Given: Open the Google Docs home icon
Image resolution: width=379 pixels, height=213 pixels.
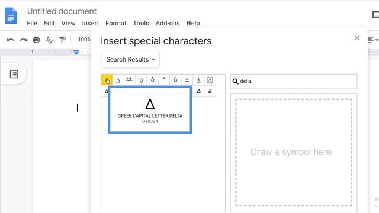Looking at the screenshot, I should coord(11,16).
